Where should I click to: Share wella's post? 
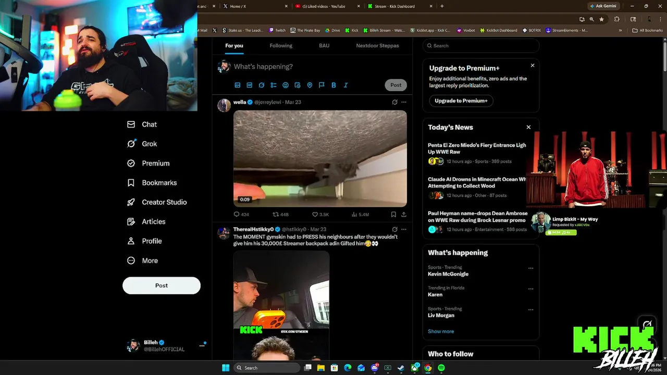click(404, 214)
